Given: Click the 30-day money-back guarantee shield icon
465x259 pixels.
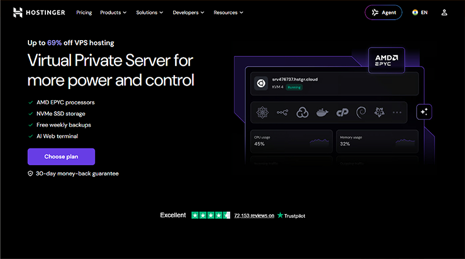Looking at the screenshot, I should (30, 173).
